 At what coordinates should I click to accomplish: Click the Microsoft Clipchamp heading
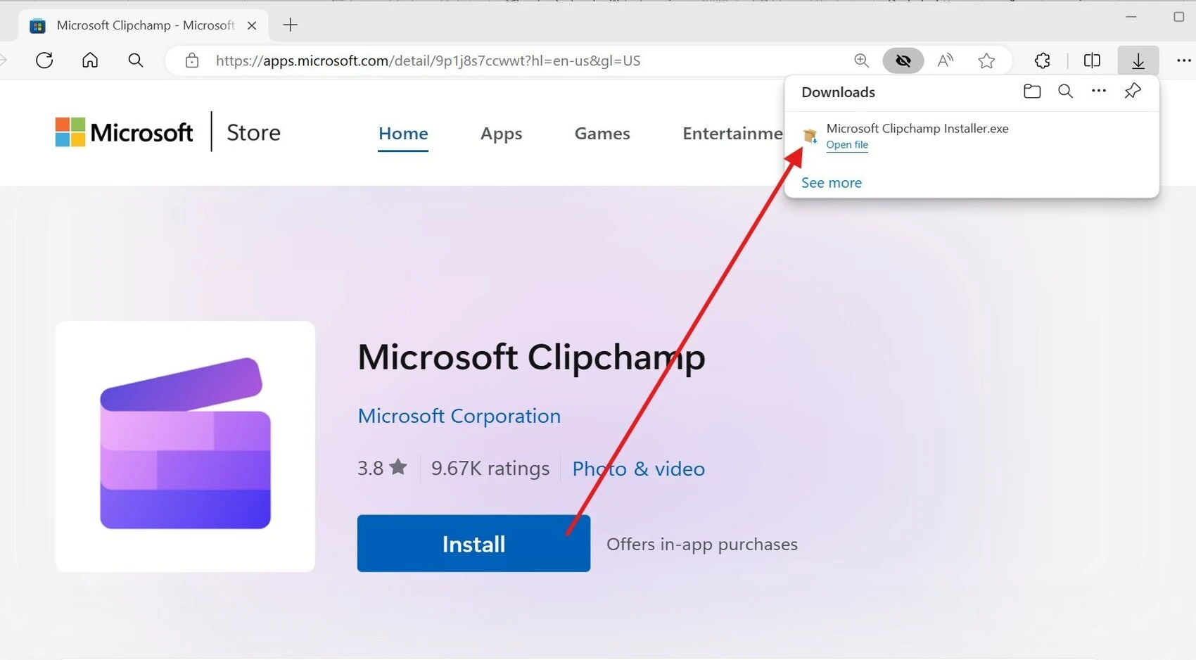pyautogui.click(x=531, y=357)
